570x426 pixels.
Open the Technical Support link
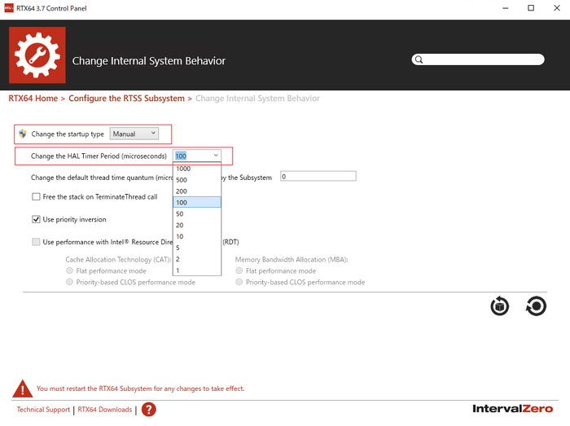[x=43, y=410]
